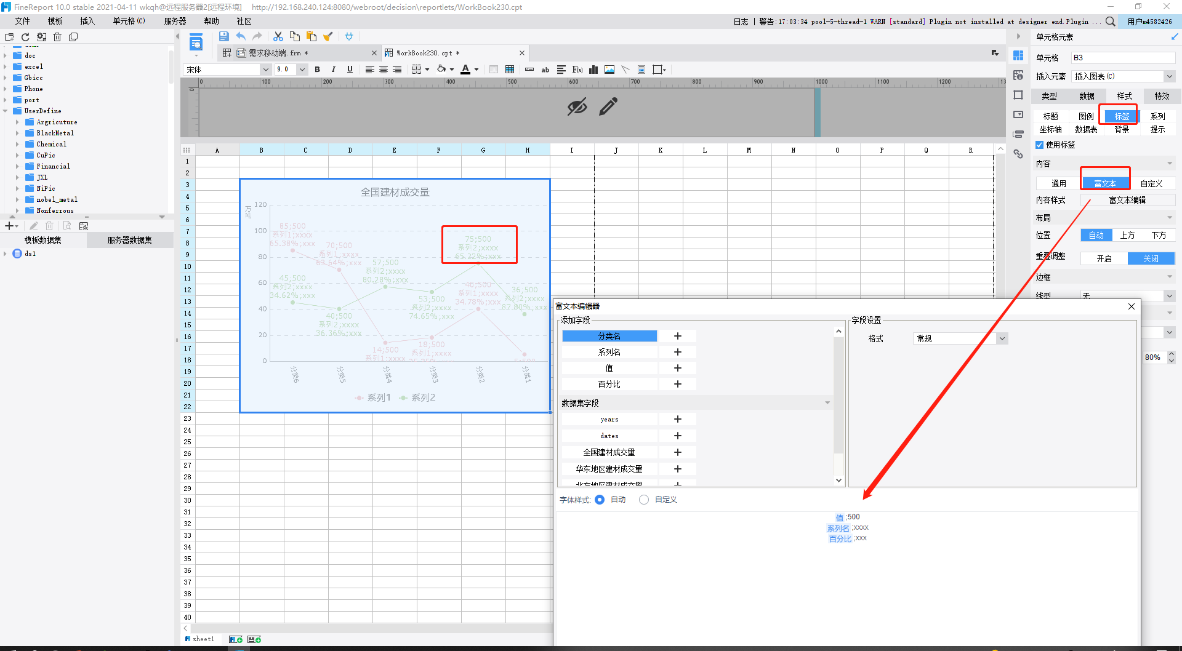
Task: Click the Insert Image icon
Action: (x=609, y=70)
